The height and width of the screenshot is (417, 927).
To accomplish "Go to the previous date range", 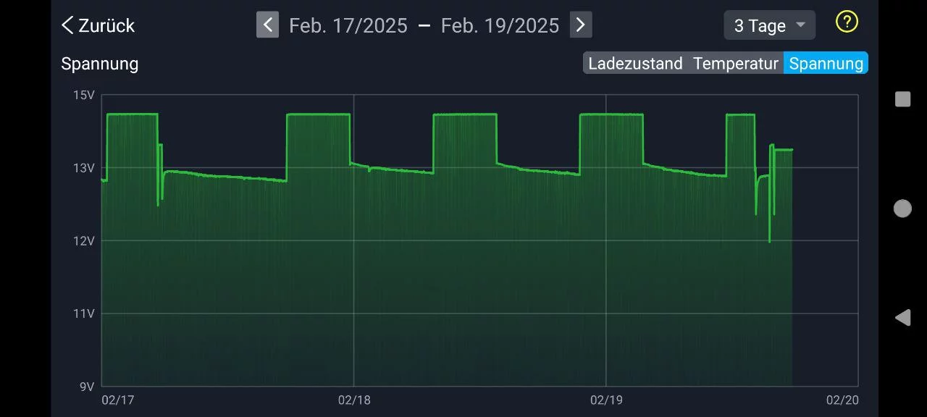I will pos(267,25).
